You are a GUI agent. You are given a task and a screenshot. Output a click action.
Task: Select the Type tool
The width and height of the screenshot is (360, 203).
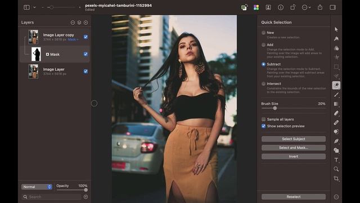[336, 160]
